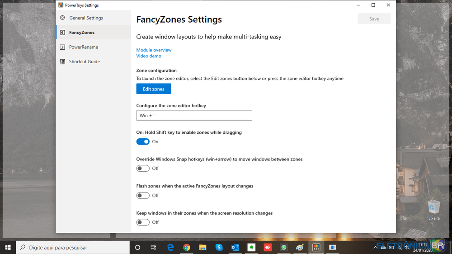
Task: Enable Keep windows in their zones toggle
Action: (x=143, y=222)
